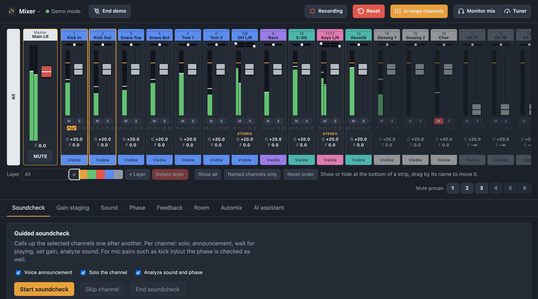Image resolution: width=538 pixels, height=299 pixels.
Task: Toggle Analyze sound and phase checkbox
Action: pyautogui.click(x=138, y=273)
